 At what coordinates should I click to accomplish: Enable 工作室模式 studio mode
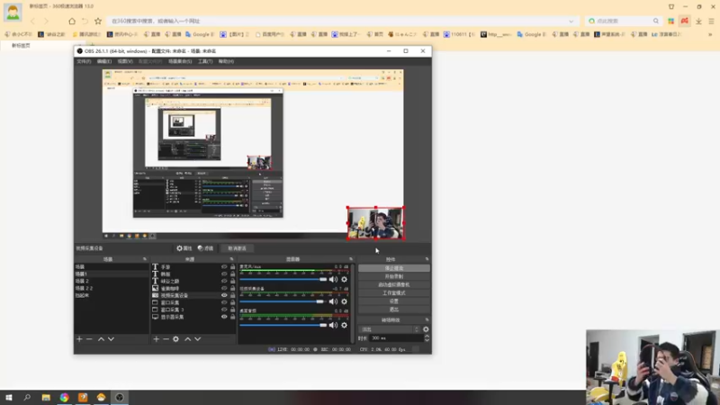tap(394, 293)
